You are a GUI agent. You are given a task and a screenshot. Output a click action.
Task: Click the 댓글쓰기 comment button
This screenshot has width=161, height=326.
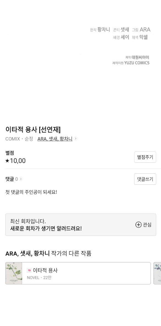point(145,179)
